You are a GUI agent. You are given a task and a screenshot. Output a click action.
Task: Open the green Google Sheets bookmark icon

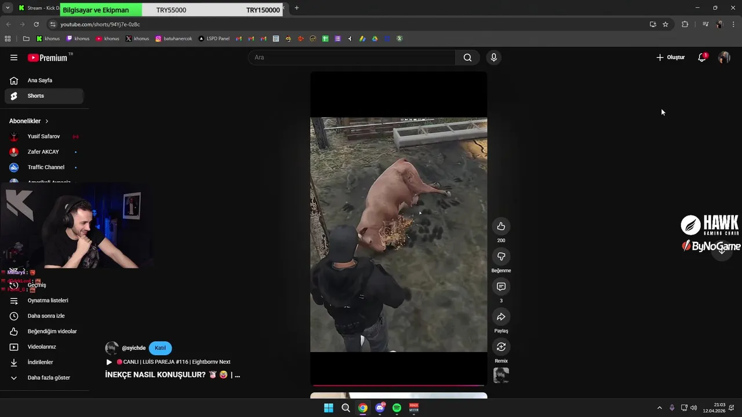(x=325, y=39)
